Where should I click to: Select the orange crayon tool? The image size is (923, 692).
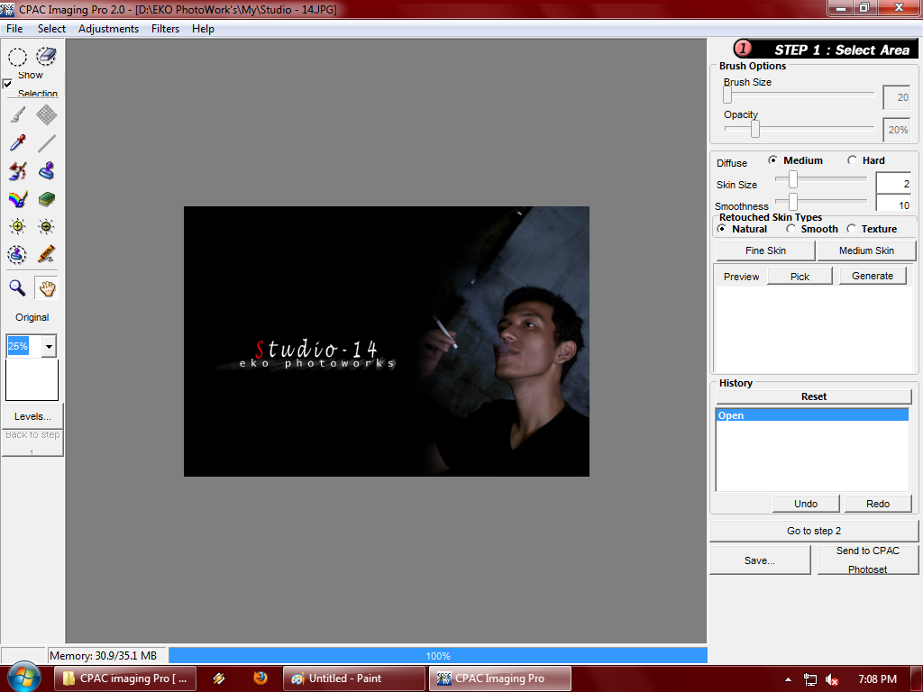(47, 255)
